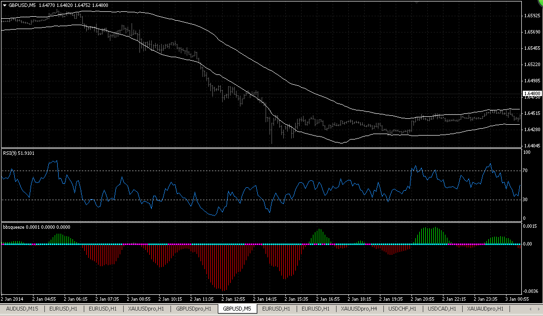Select the USDCAD,H1 chart tab
The width and height of the screenshot is (543, 316).
[442, 309]
